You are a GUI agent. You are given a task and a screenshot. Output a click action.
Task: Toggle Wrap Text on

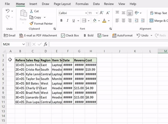pos(158,13)
